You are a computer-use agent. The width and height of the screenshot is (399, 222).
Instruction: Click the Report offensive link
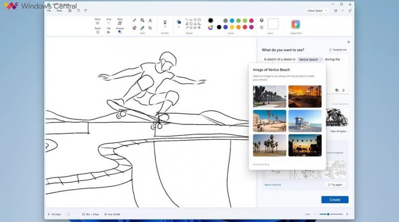(273, 185)
